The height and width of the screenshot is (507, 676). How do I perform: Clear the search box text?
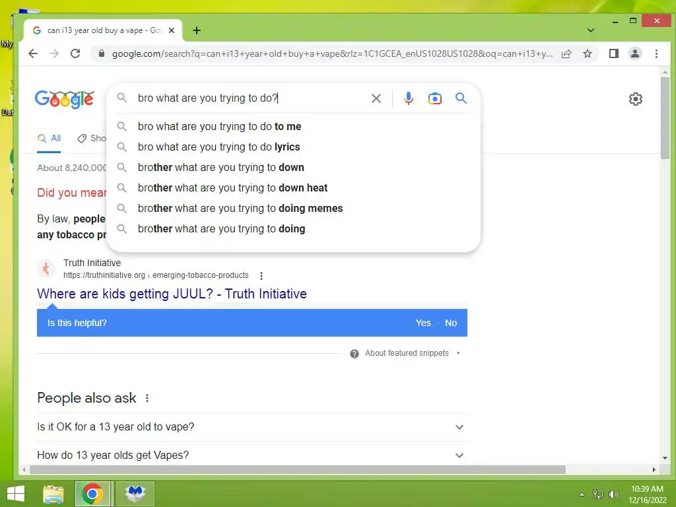(x=376, y=98)
